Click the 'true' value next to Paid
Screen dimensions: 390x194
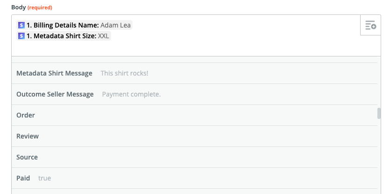pyautogui.click(x=45, y=178)
